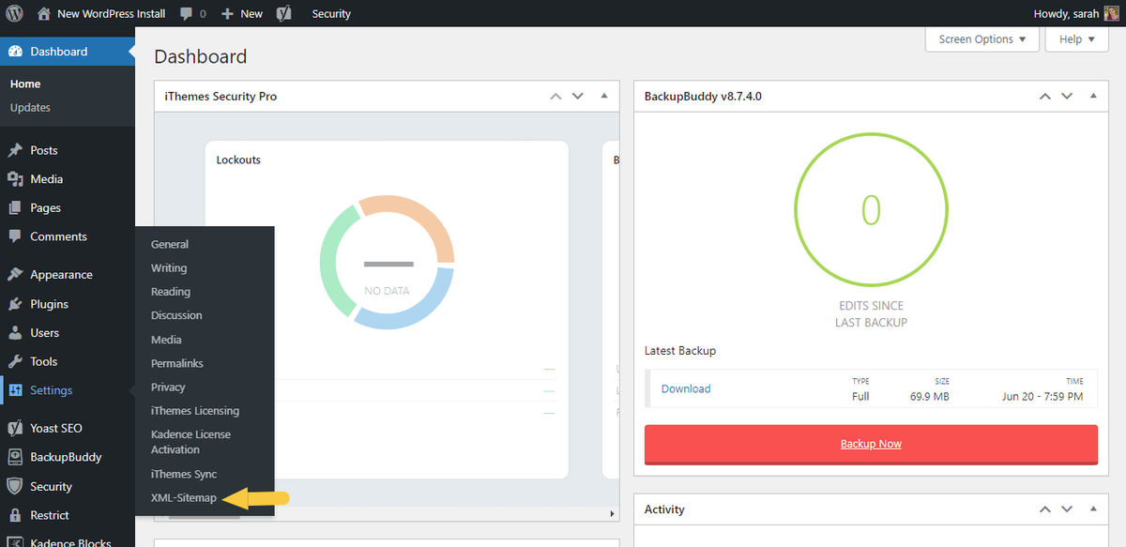This screenshot has width=1126, height=547.
Task: Click the Yoast SEO sidebar icon
Action: point(15,428)
